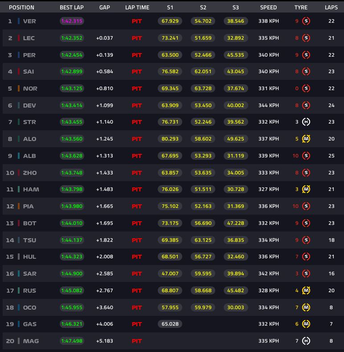
Task: Click RUS's medium tyre icon
Action: 306,290
